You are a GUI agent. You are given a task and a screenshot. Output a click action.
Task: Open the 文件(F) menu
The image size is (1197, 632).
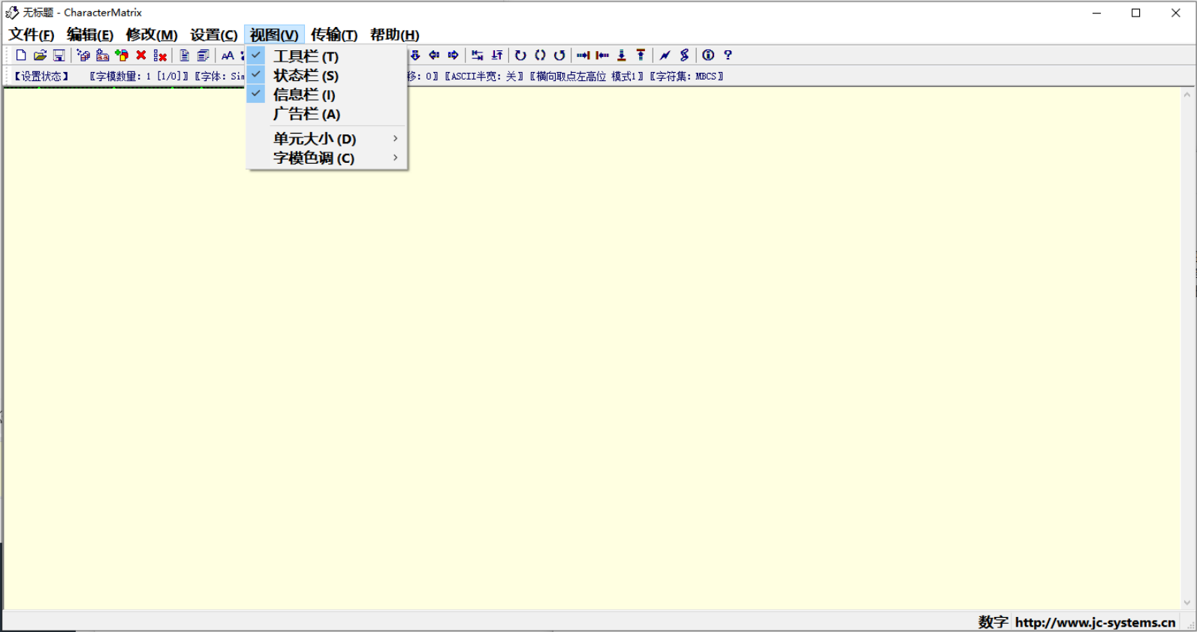[x=32, y=35]
